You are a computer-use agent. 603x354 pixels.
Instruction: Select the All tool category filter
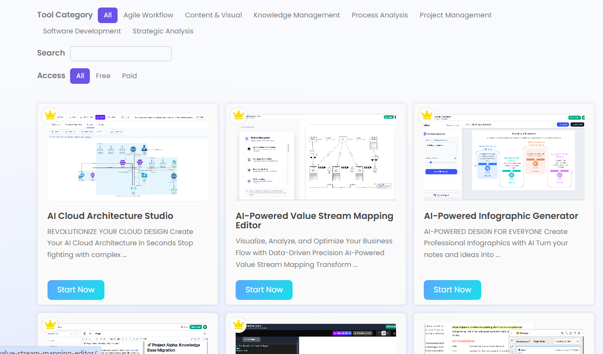pos(108,15)
